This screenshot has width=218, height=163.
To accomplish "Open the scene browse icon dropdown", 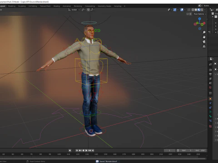I will tap(200, 5).
